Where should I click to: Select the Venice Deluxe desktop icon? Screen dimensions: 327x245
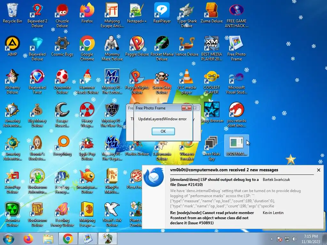point(186,47)
